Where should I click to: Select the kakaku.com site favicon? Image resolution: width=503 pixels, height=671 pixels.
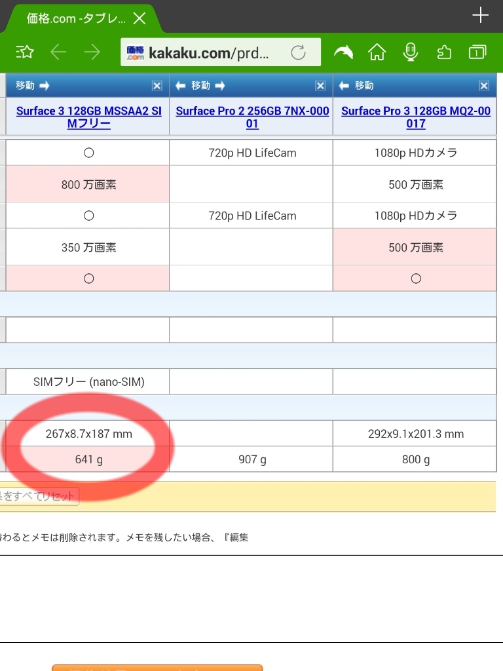coord(135,52)
